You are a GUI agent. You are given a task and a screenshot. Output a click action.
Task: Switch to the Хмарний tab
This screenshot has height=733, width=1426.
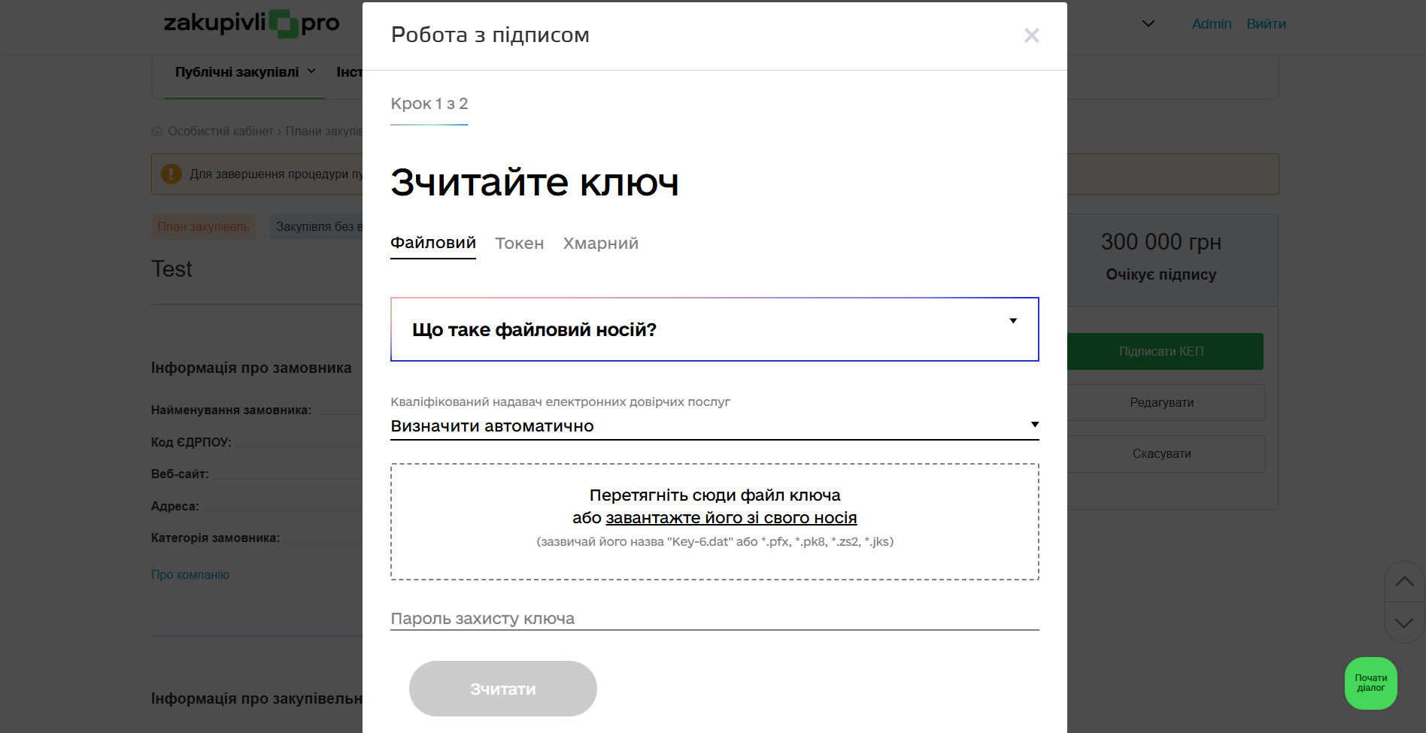tap(600, 244)
